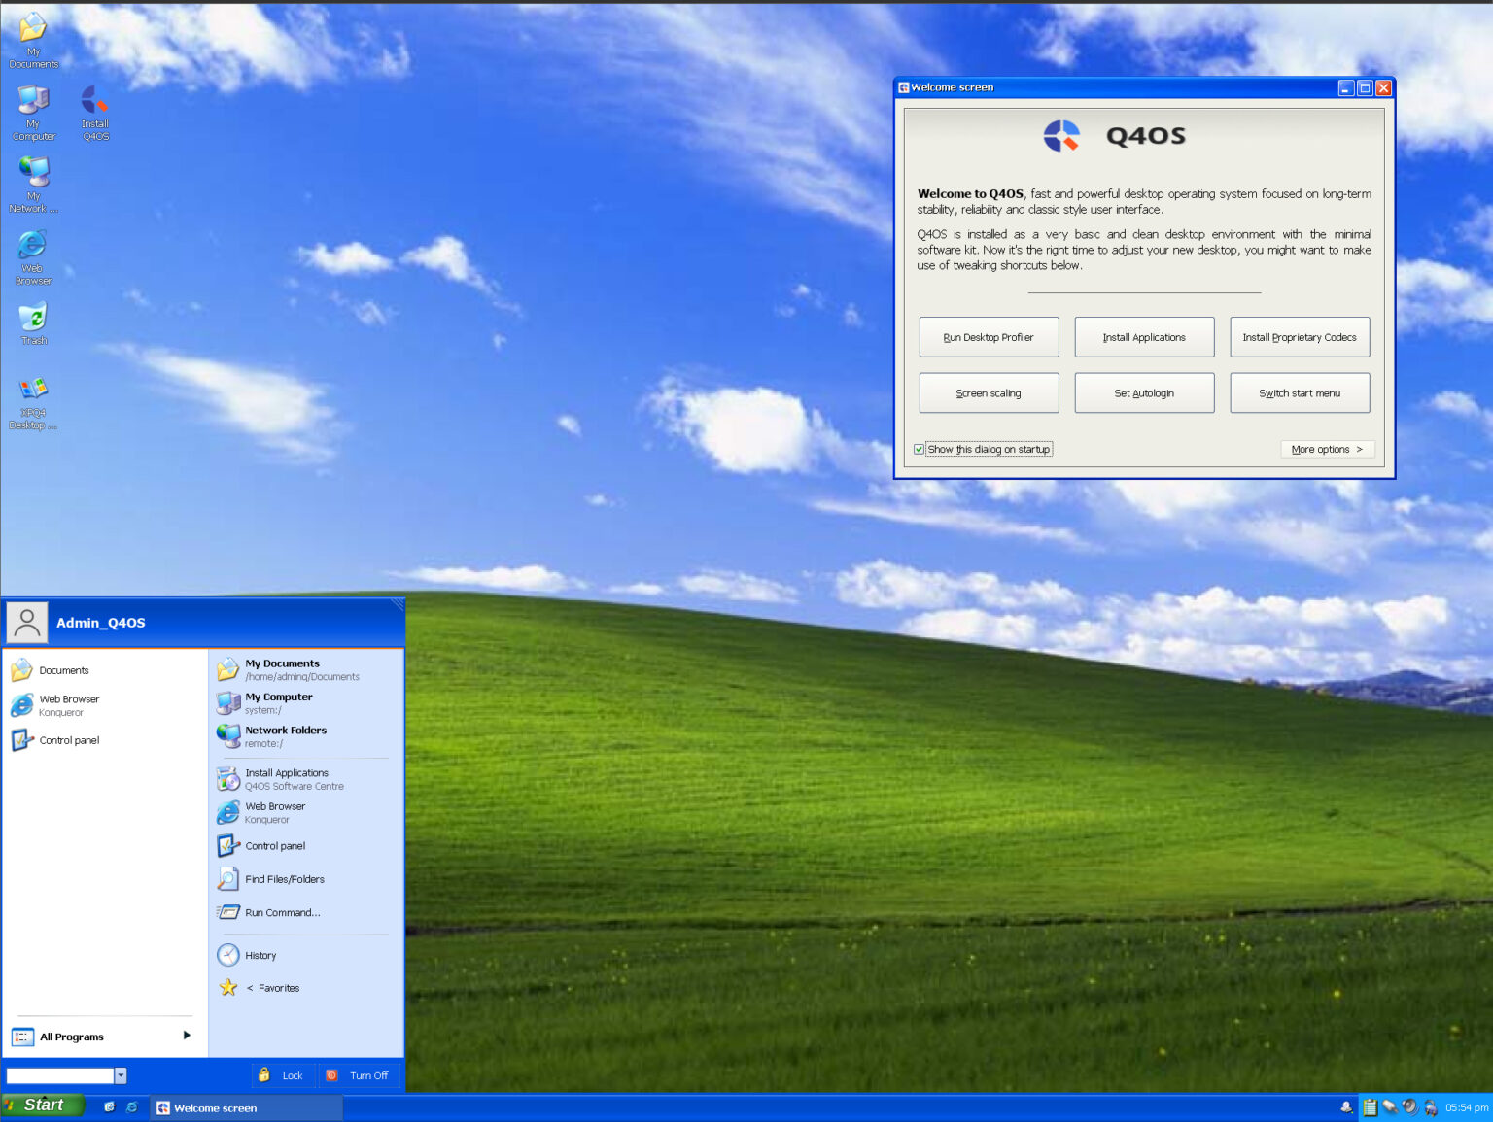
Task: Expand the All Programs menu
Action: (101, 1037)
